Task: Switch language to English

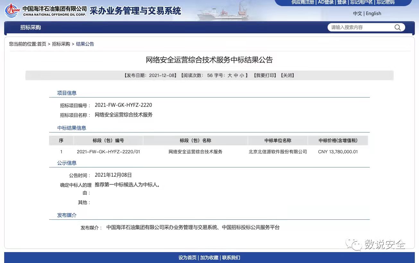Action: (373, 13)
